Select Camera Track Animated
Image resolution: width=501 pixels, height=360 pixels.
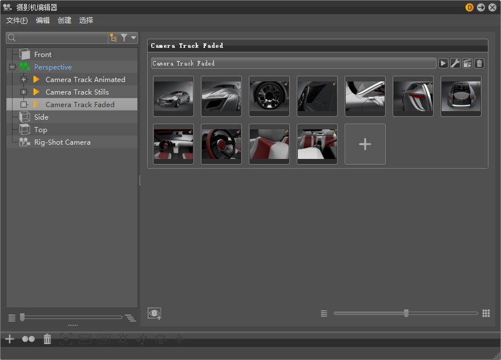86,79
